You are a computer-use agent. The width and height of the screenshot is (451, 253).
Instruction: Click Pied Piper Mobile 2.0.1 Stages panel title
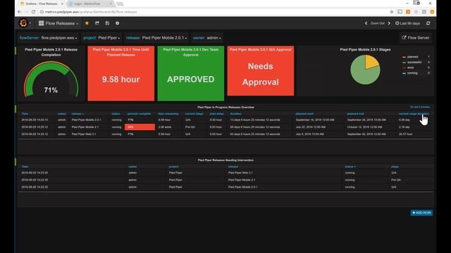tap(365, 50)
